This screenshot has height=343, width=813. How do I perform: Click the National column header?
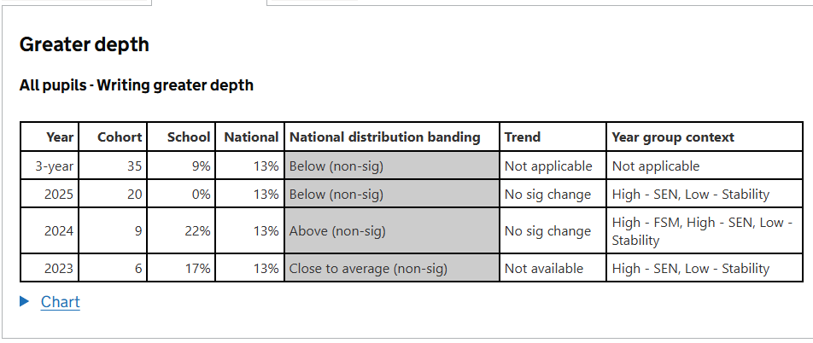pyautogui.click(x=251, y=137)
